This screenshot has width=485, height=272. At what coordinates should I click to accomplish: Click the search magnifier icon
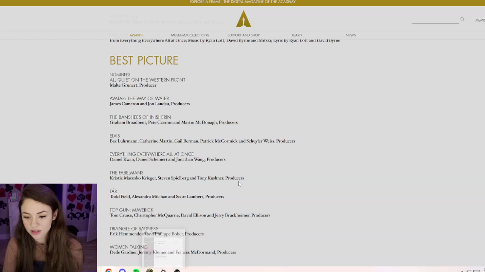pos(462,19)
